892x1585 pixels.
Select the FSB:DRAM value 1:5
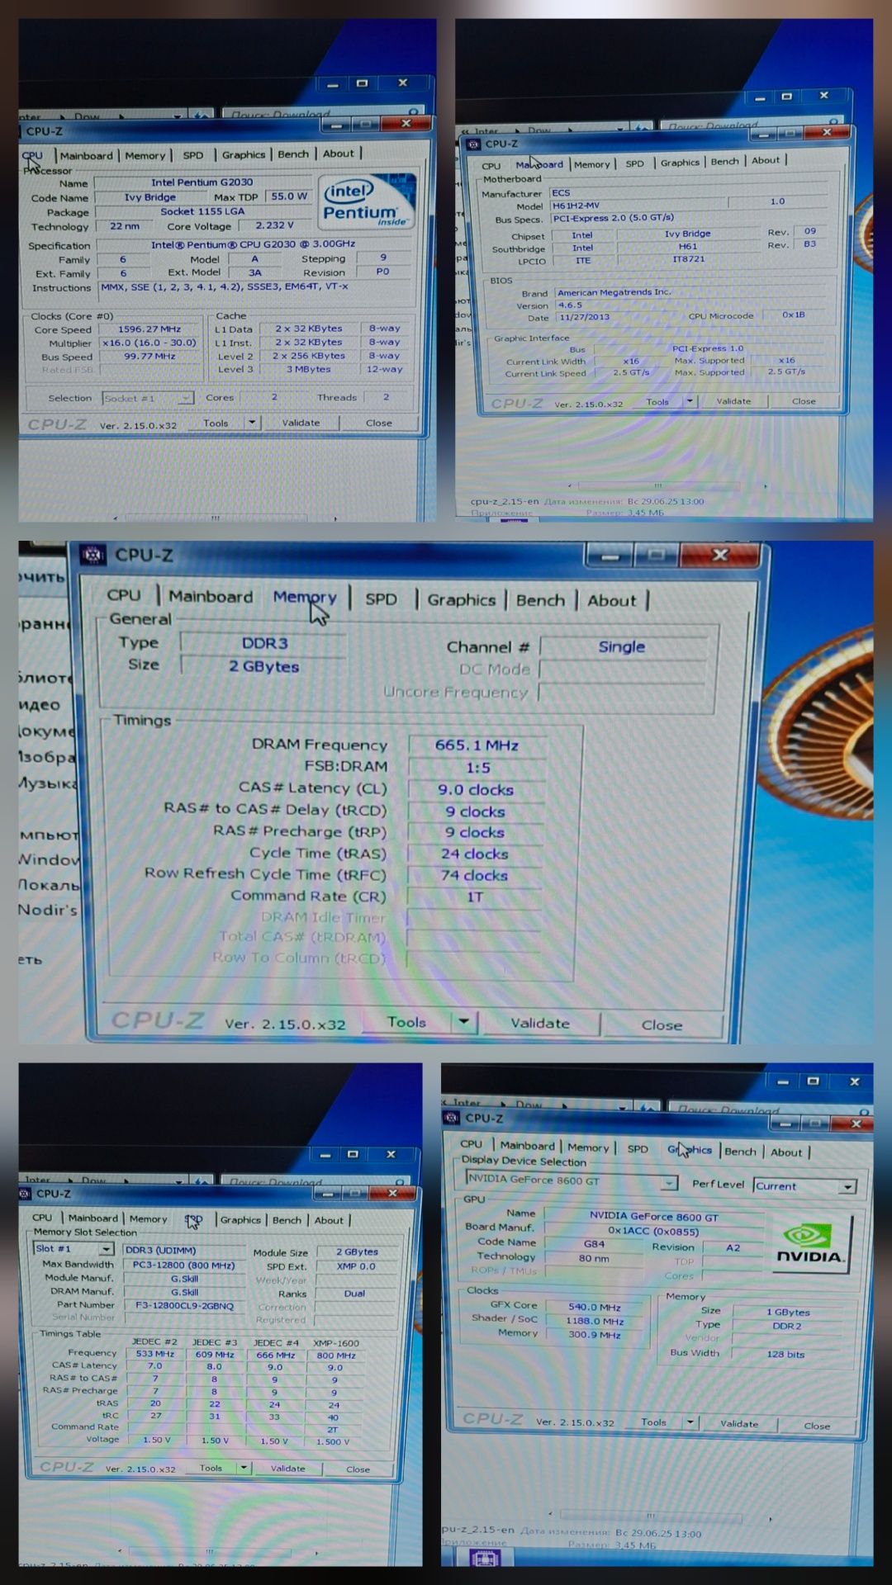[x=477, y=767]
